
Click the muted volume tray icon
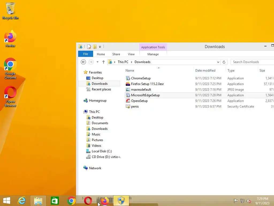[x=249, y=201]
